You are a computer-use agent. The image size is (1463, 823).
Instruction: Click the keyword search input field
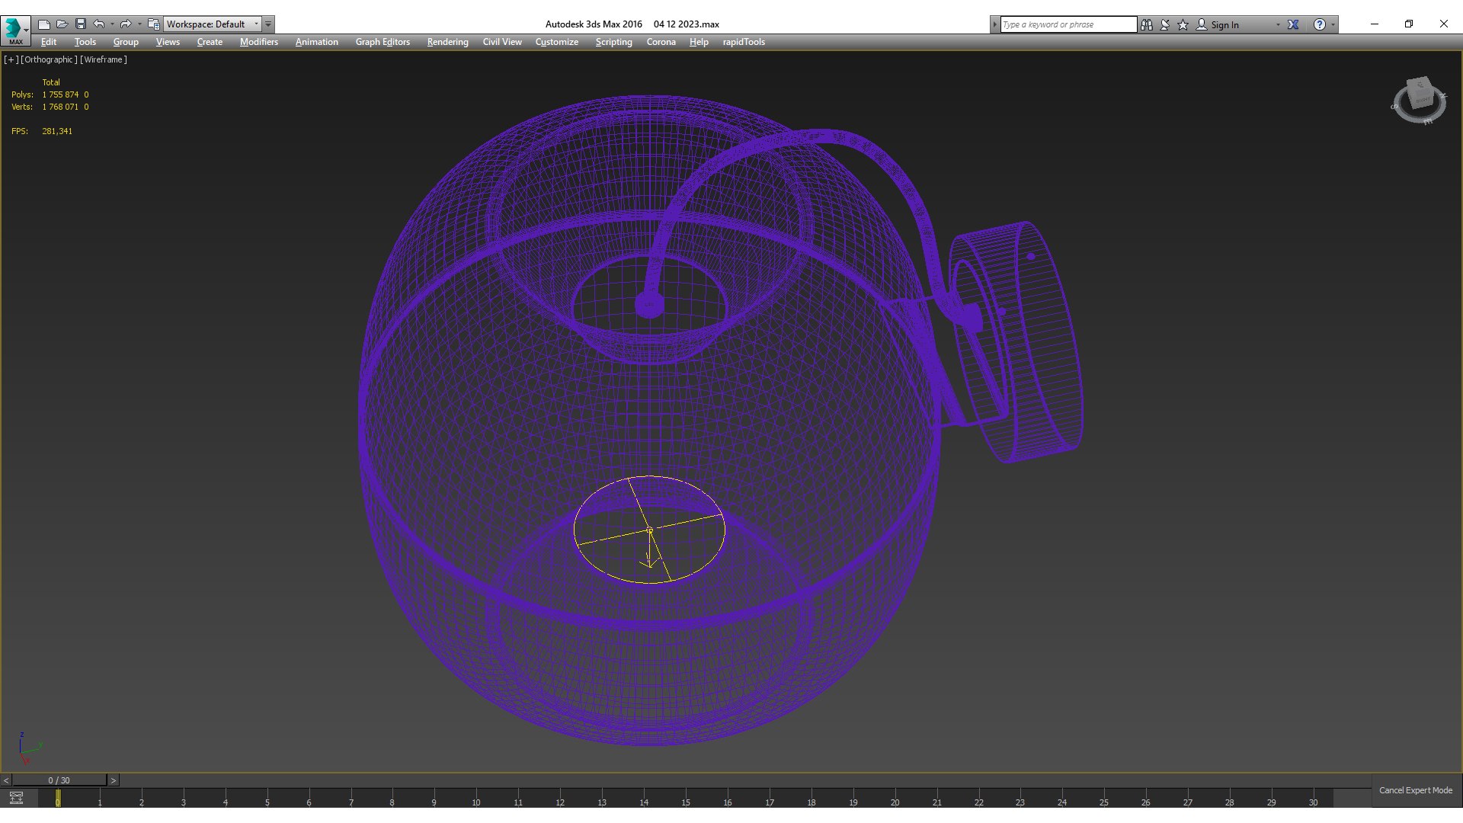click(1068, 24)
